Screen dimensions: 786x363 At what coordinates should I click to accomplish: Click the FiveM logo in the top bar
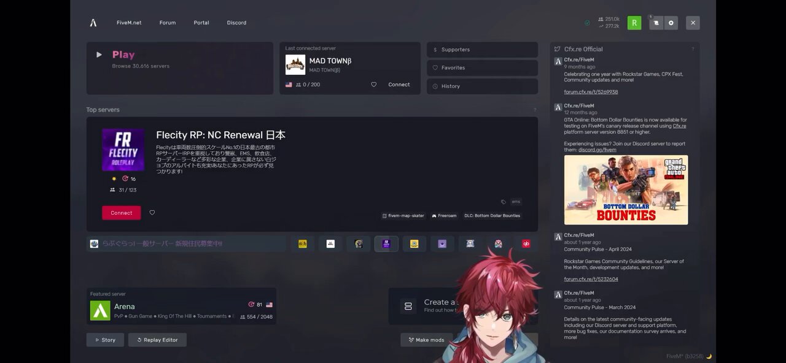click(x=93, y=23)
